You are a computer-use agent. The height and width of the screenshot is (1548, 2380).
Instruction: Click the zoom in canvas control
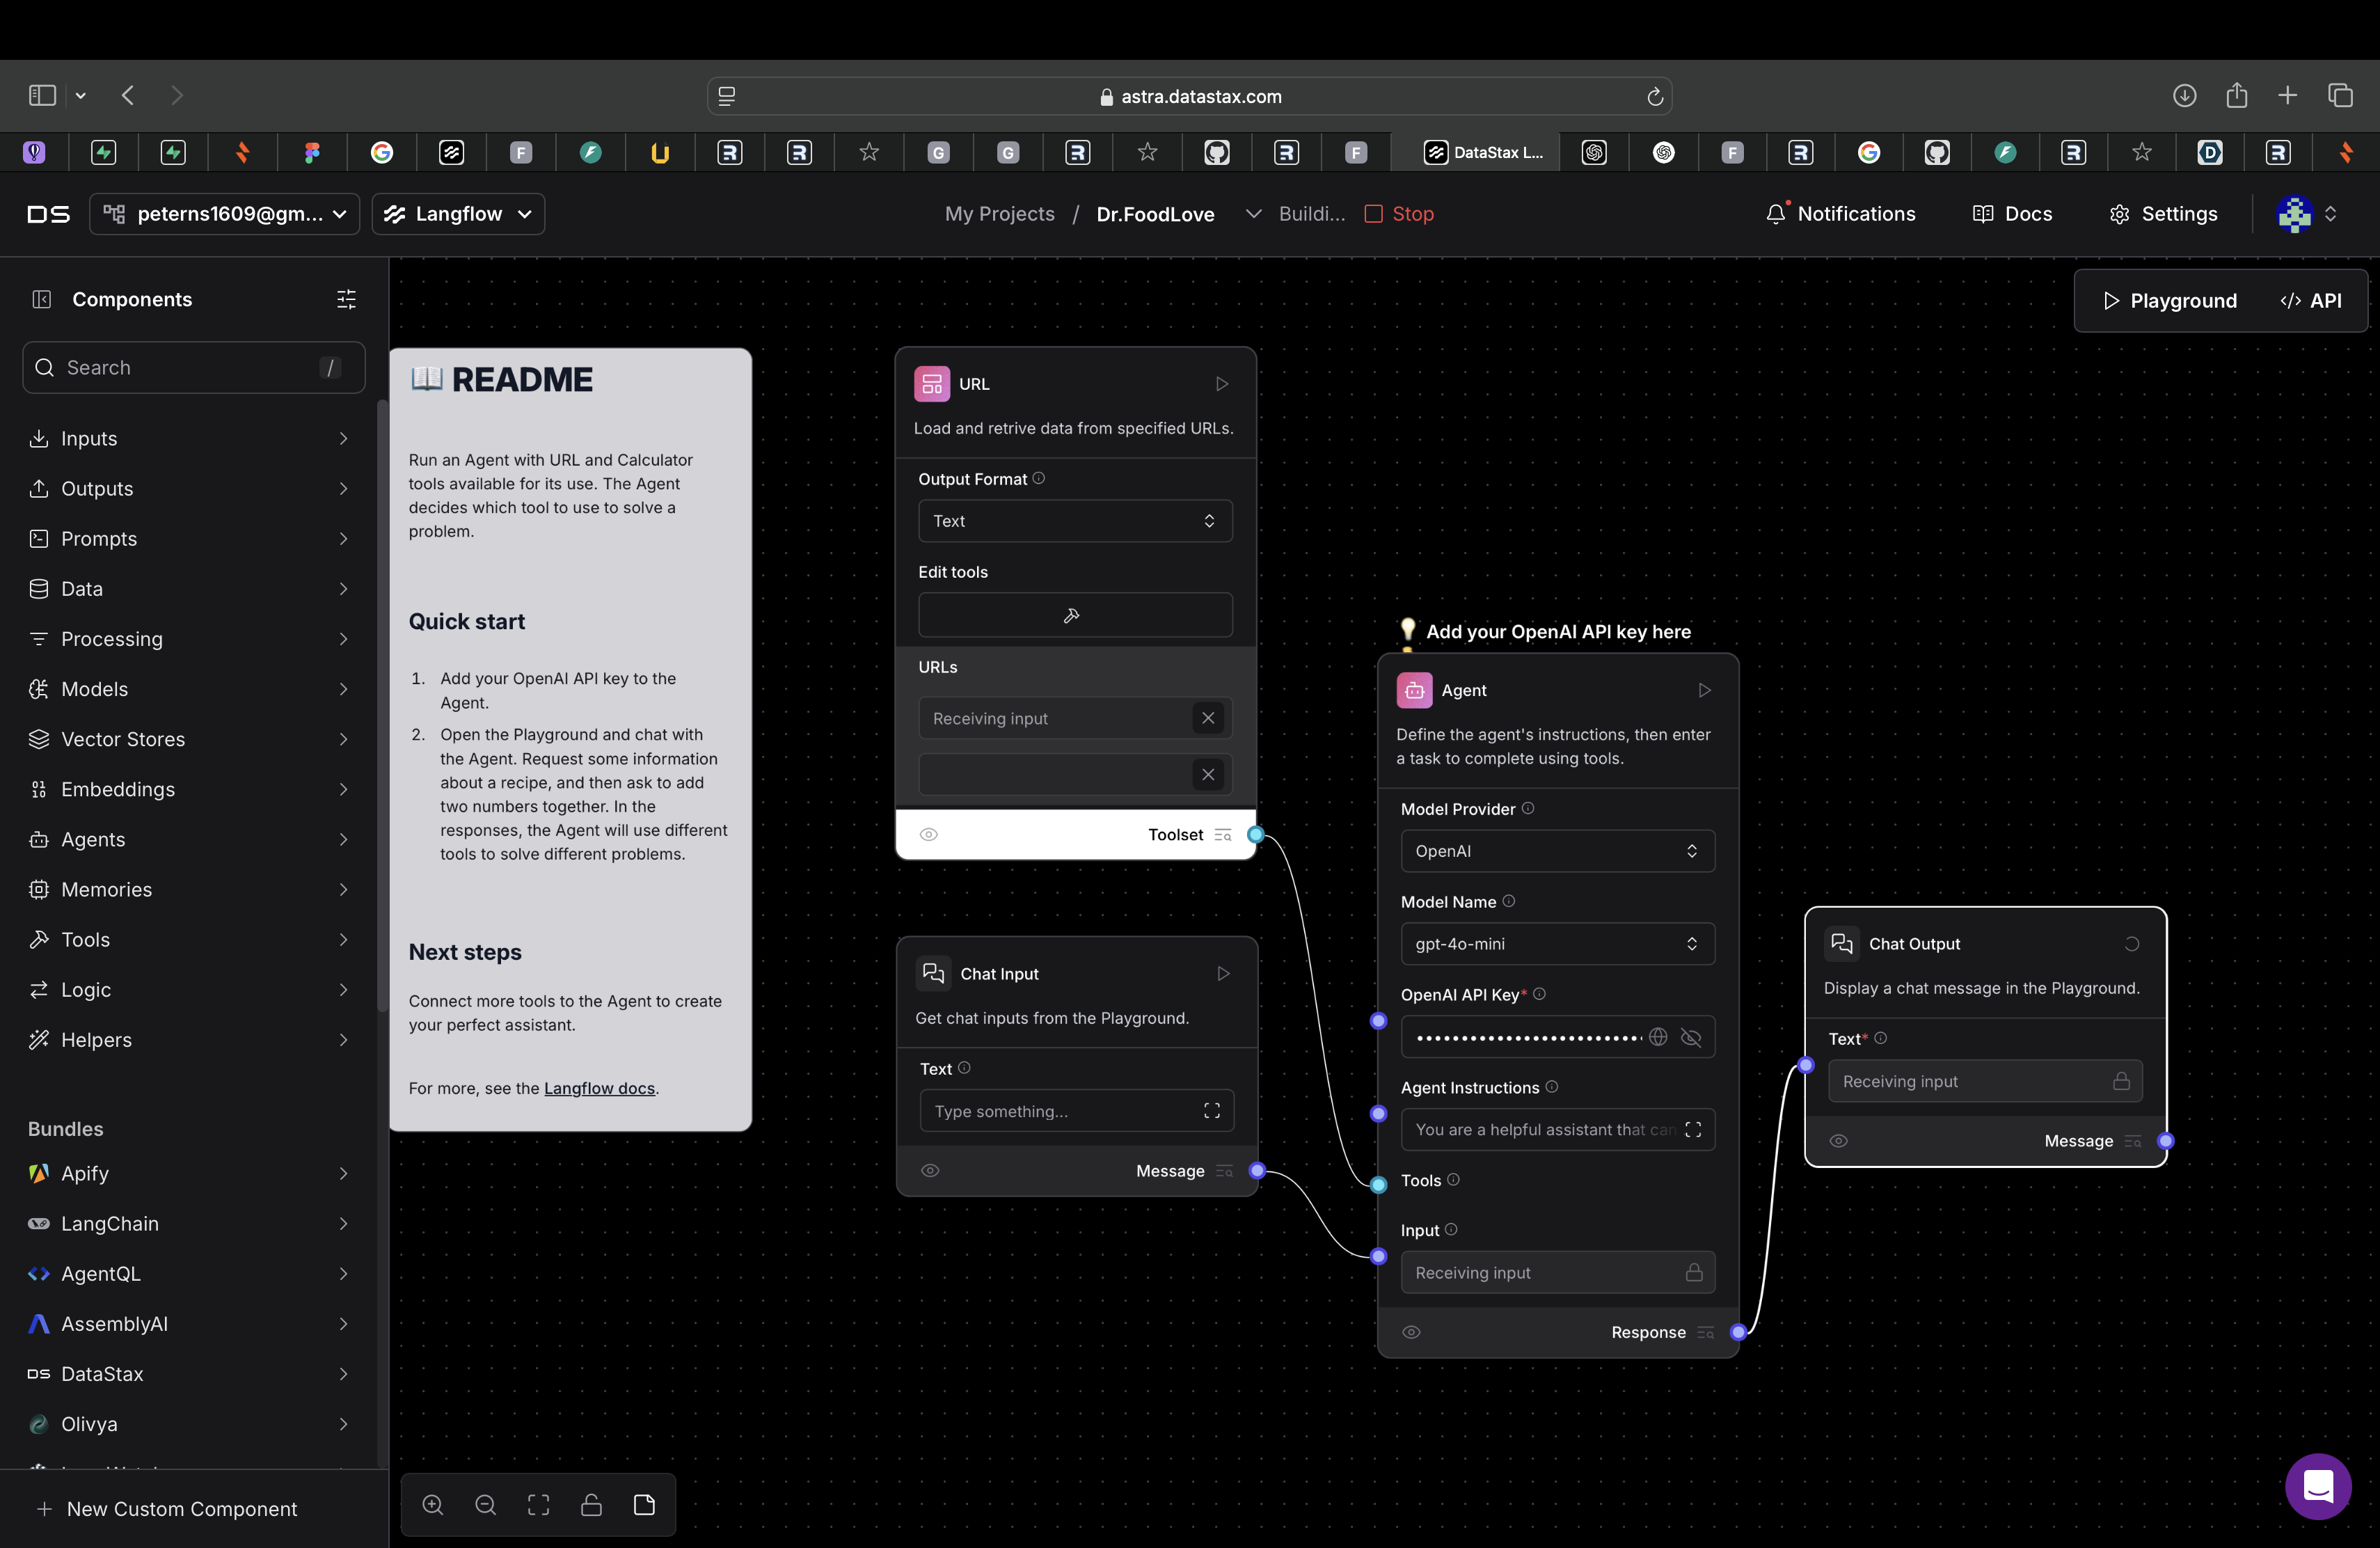click(432, 1504)
